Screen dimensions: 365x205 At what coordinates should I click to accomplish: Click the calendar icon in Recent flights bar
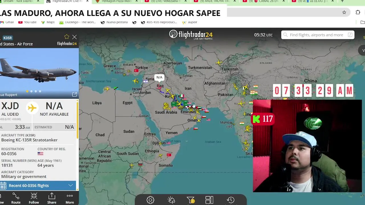pyautogui.click(x=3, y=186)
